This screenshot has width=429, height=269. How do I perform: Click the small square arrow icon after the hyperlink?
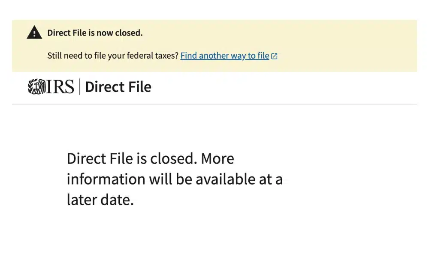pos(274,55)
